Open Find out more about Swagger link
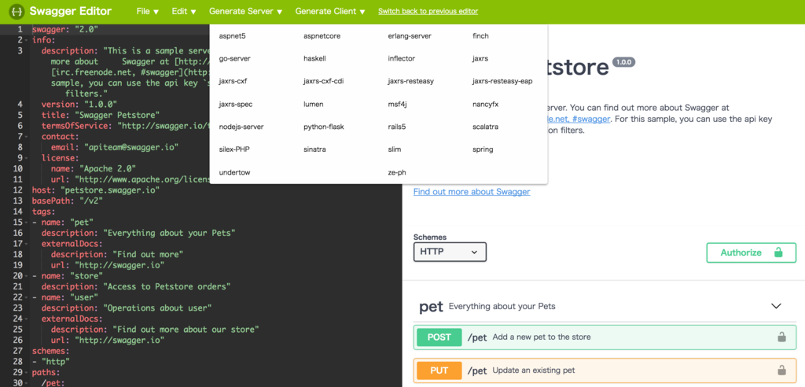805x387 pixels. [x=472, y=192]
